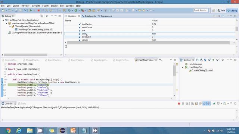239x134 pixels.
Task: Open File Explorer from the taskbar
Action: click(30, 131)
